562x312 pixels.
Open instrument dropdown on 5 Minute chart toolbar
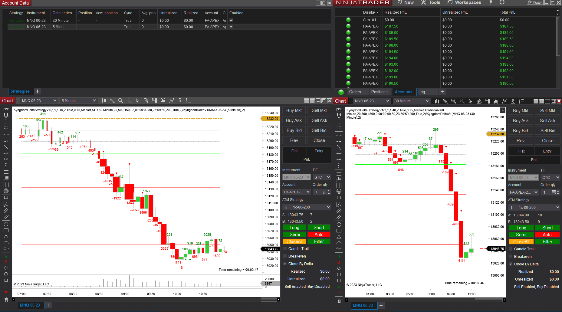(38, 101)
